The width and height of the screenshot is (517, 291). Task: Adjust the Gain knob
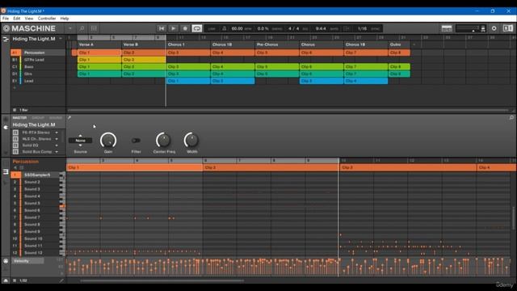(108, 140)
